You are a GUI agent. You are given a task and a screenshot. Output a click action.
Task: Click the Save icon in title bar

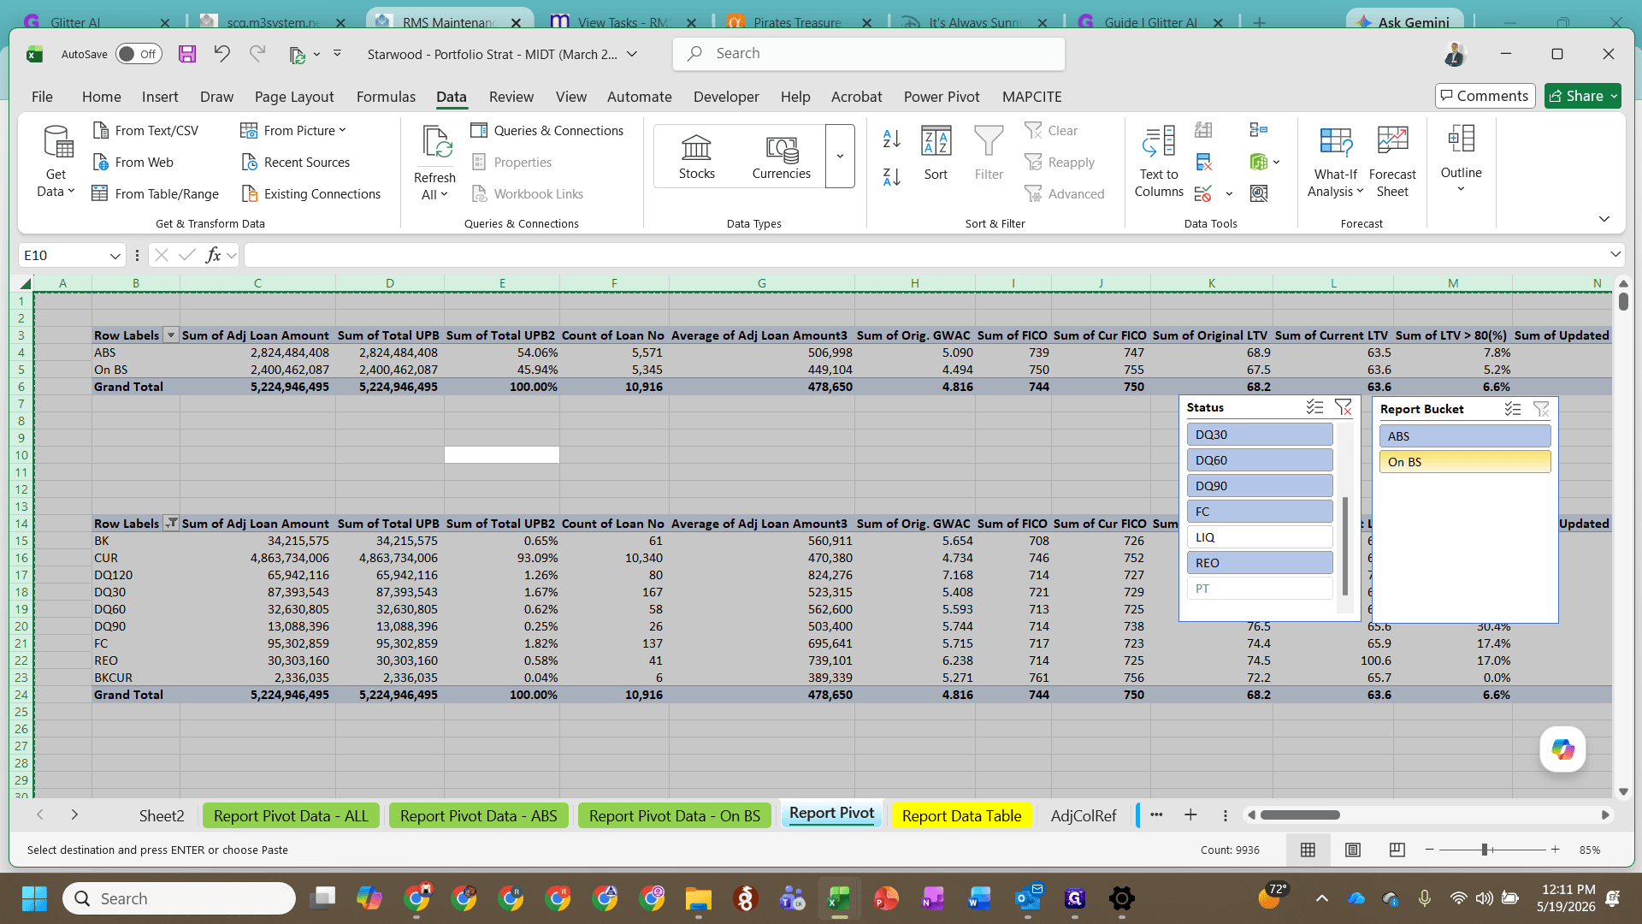pyautogui.click(x=187, y=54)
